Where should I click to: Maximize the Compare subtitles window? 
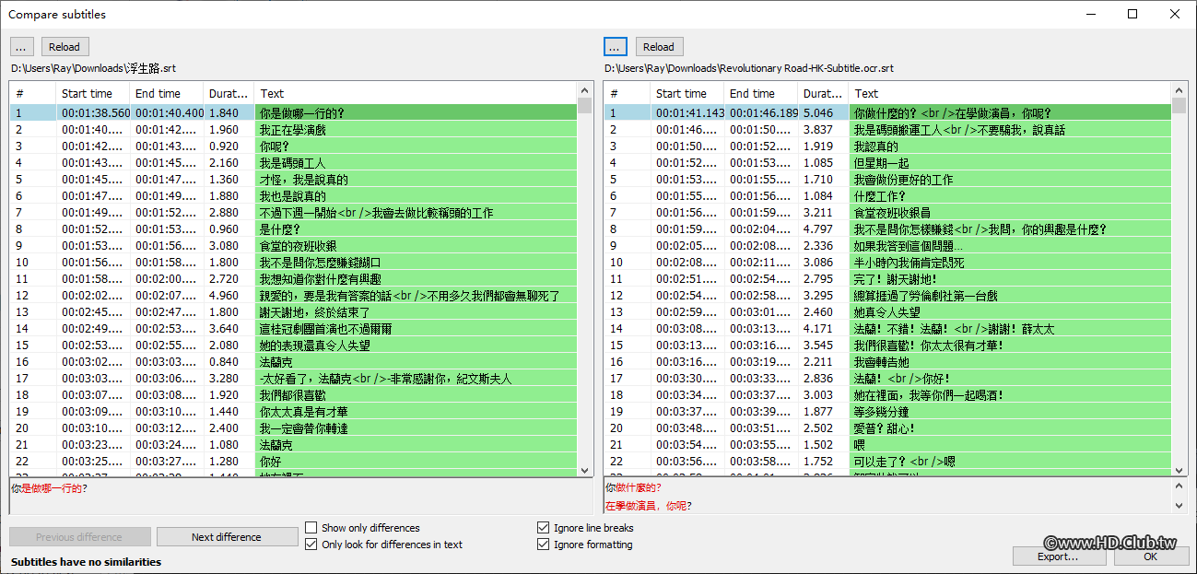[1132, 14]
